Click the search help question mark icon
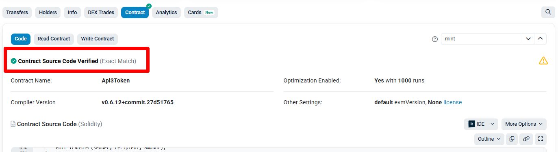 435,39
